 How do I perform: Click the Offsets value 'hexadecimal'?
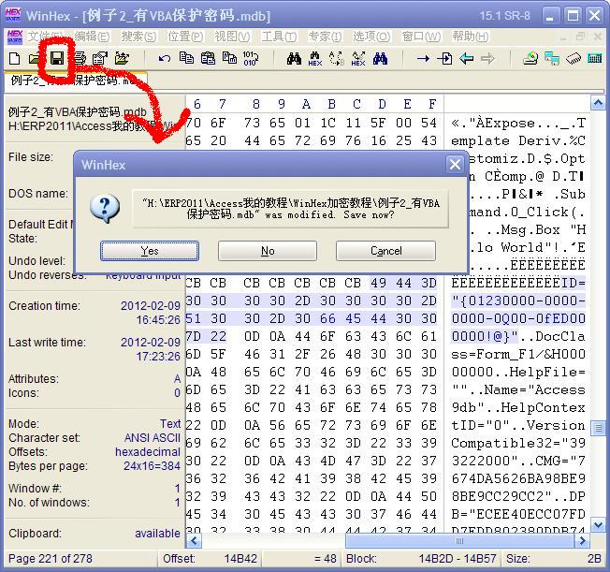[x=148, y=451]
